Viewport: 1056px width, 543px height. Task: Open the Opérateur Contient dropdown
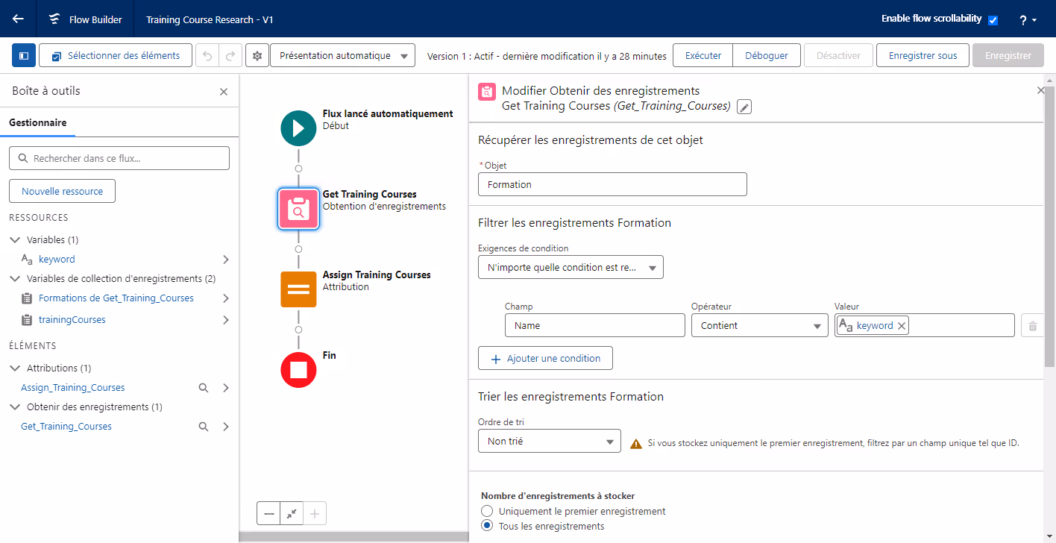[760, 325]
